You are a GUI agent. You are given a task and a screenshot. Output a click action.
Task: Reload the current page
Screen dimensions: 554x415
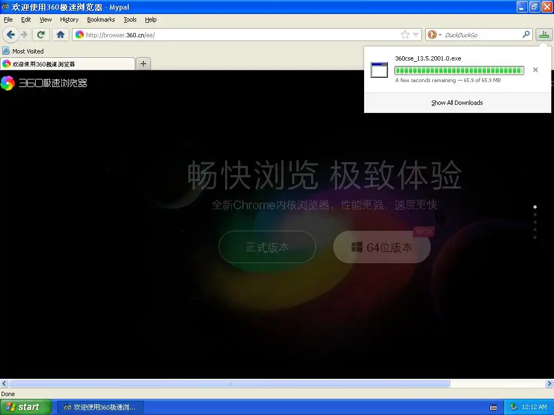tap(41, 35)
